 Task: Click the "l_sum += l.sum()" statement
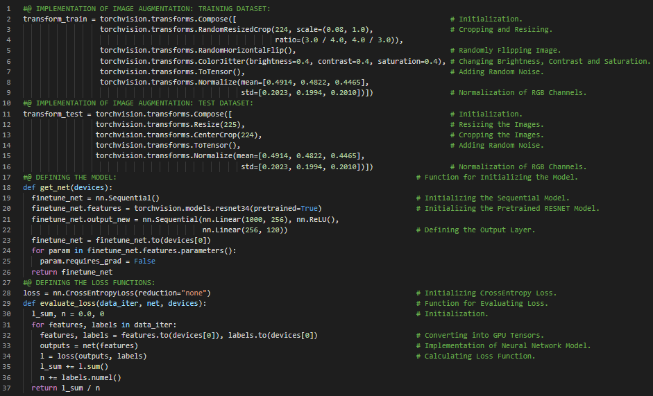(x=74, y=366)
